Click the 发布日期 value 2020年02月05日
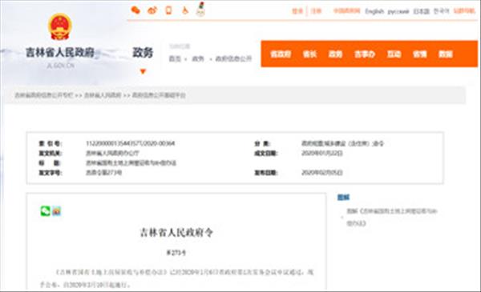Image resolution: width=481 pixels, height=292 pixels. [321, 173]
